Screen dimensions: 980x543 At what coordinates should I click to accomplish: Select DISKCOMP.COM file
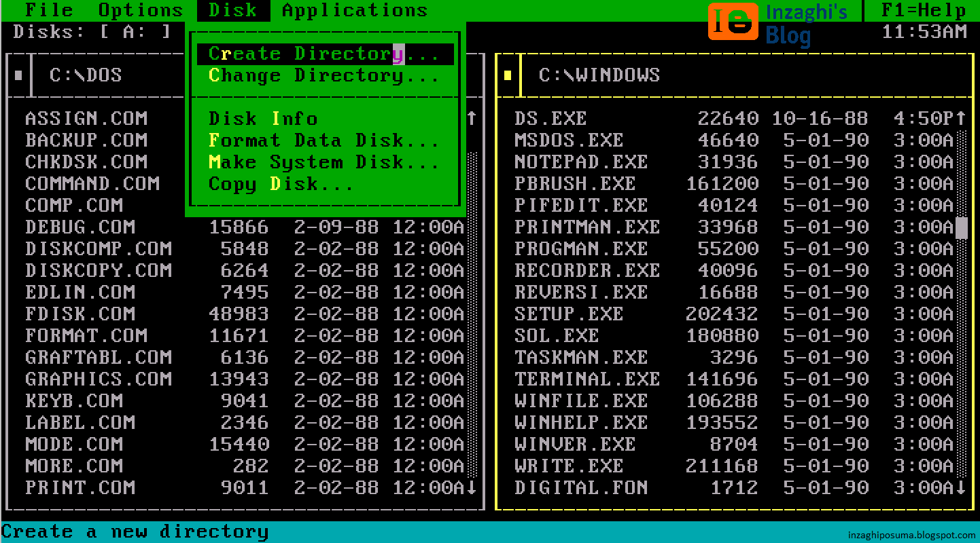245,248
